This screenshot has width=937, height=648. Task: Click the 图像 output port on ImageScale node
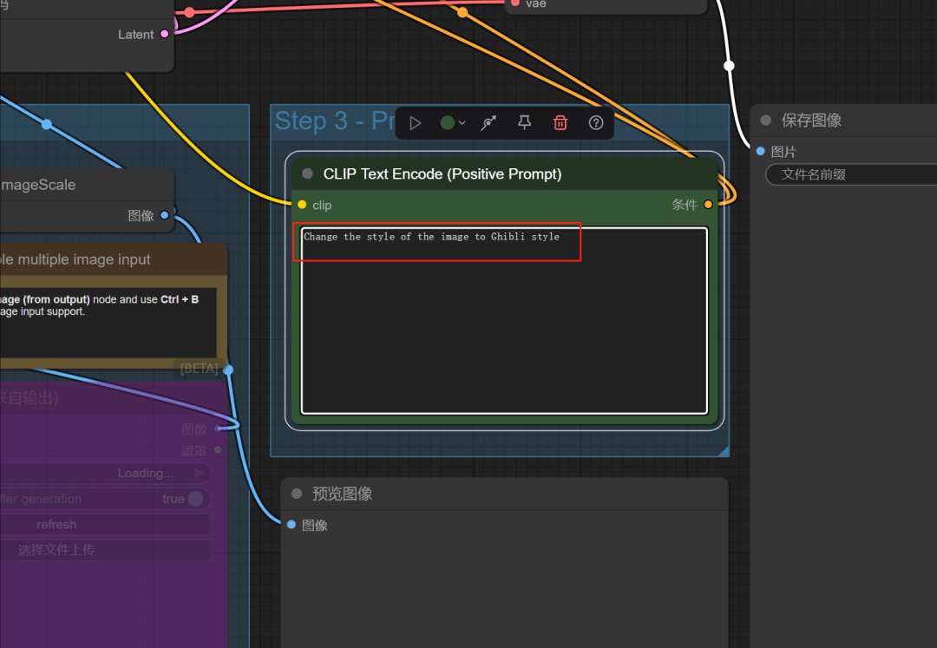pos(164,215)
